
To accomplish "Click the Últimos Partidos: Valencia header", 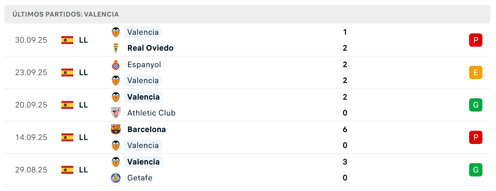I will point(66,14).
